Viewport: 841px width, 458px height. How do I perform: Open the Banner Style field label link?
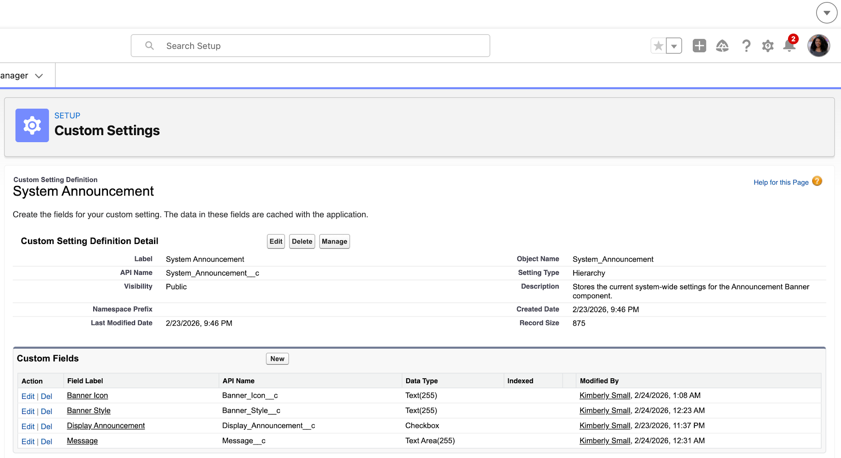click(88, 410)
